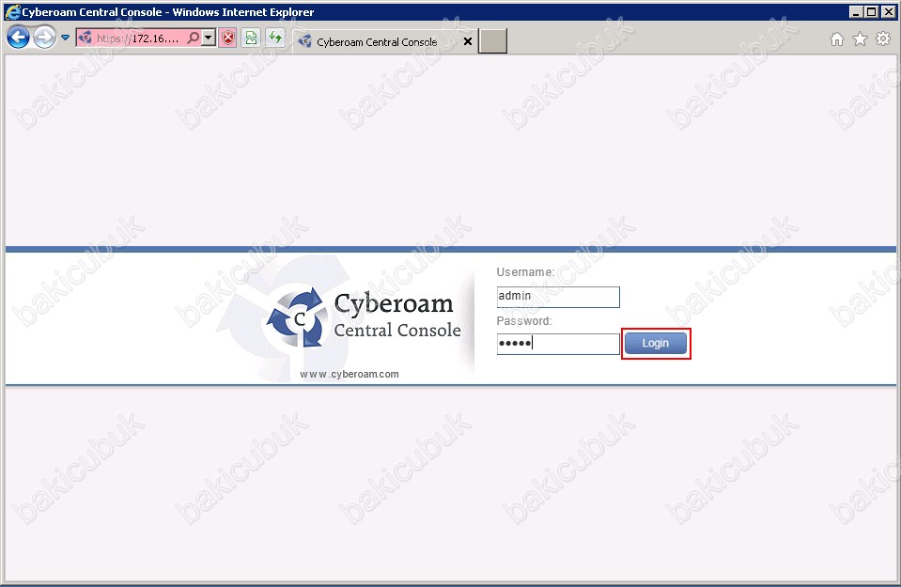This screenshot has width=901, height=587.
Task: Close the Cyberoam Central Console tab
Action: (x=468, y=41)
